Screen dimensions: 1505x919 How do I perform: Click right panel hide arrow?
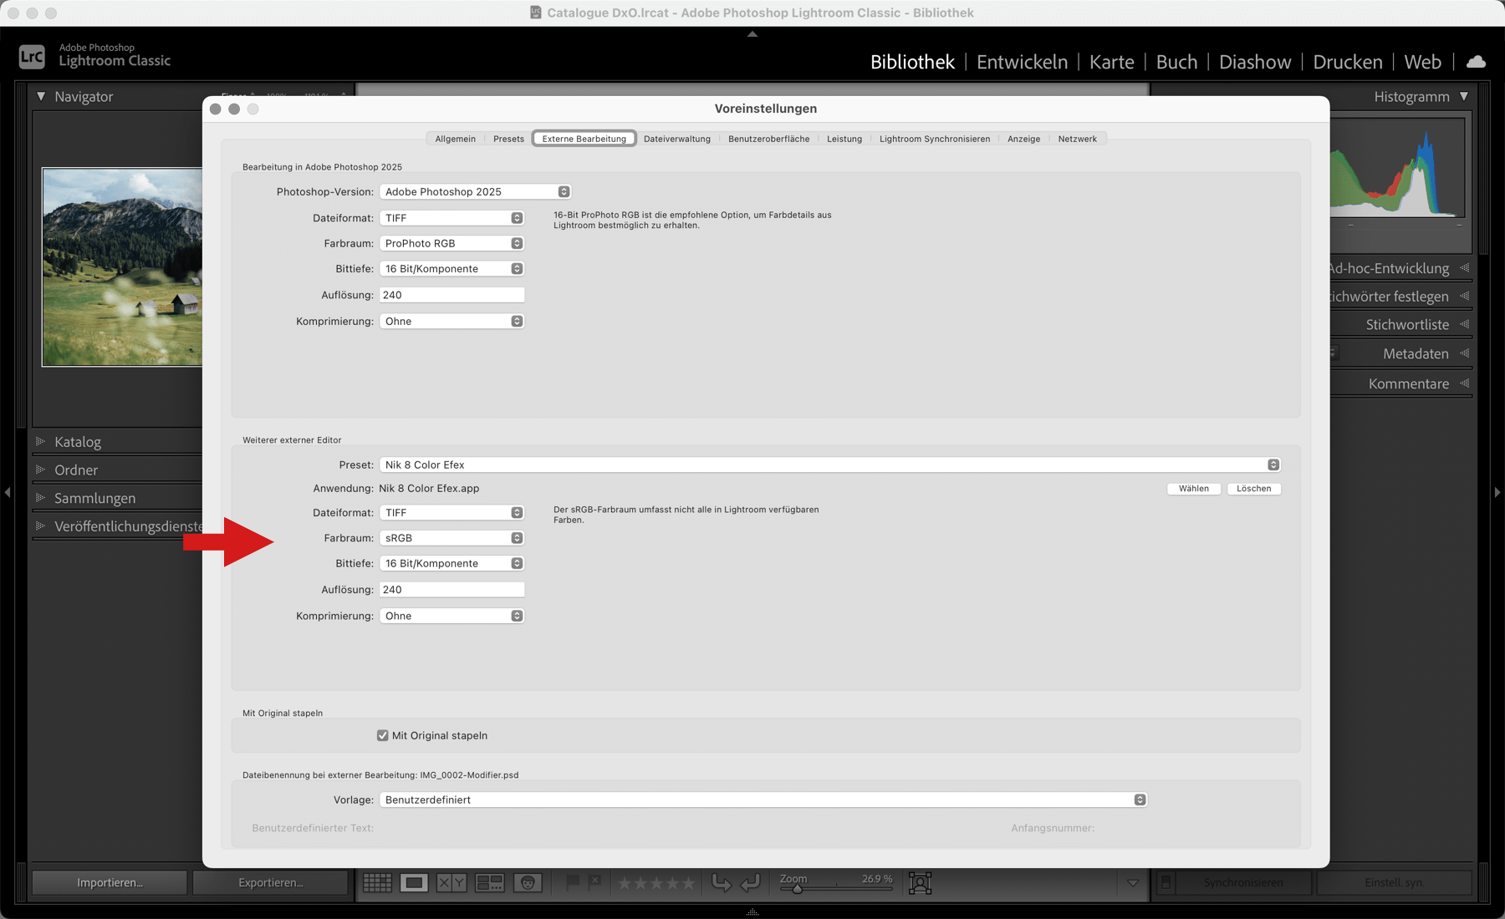pyautogui.click(x=1497, y=493)
